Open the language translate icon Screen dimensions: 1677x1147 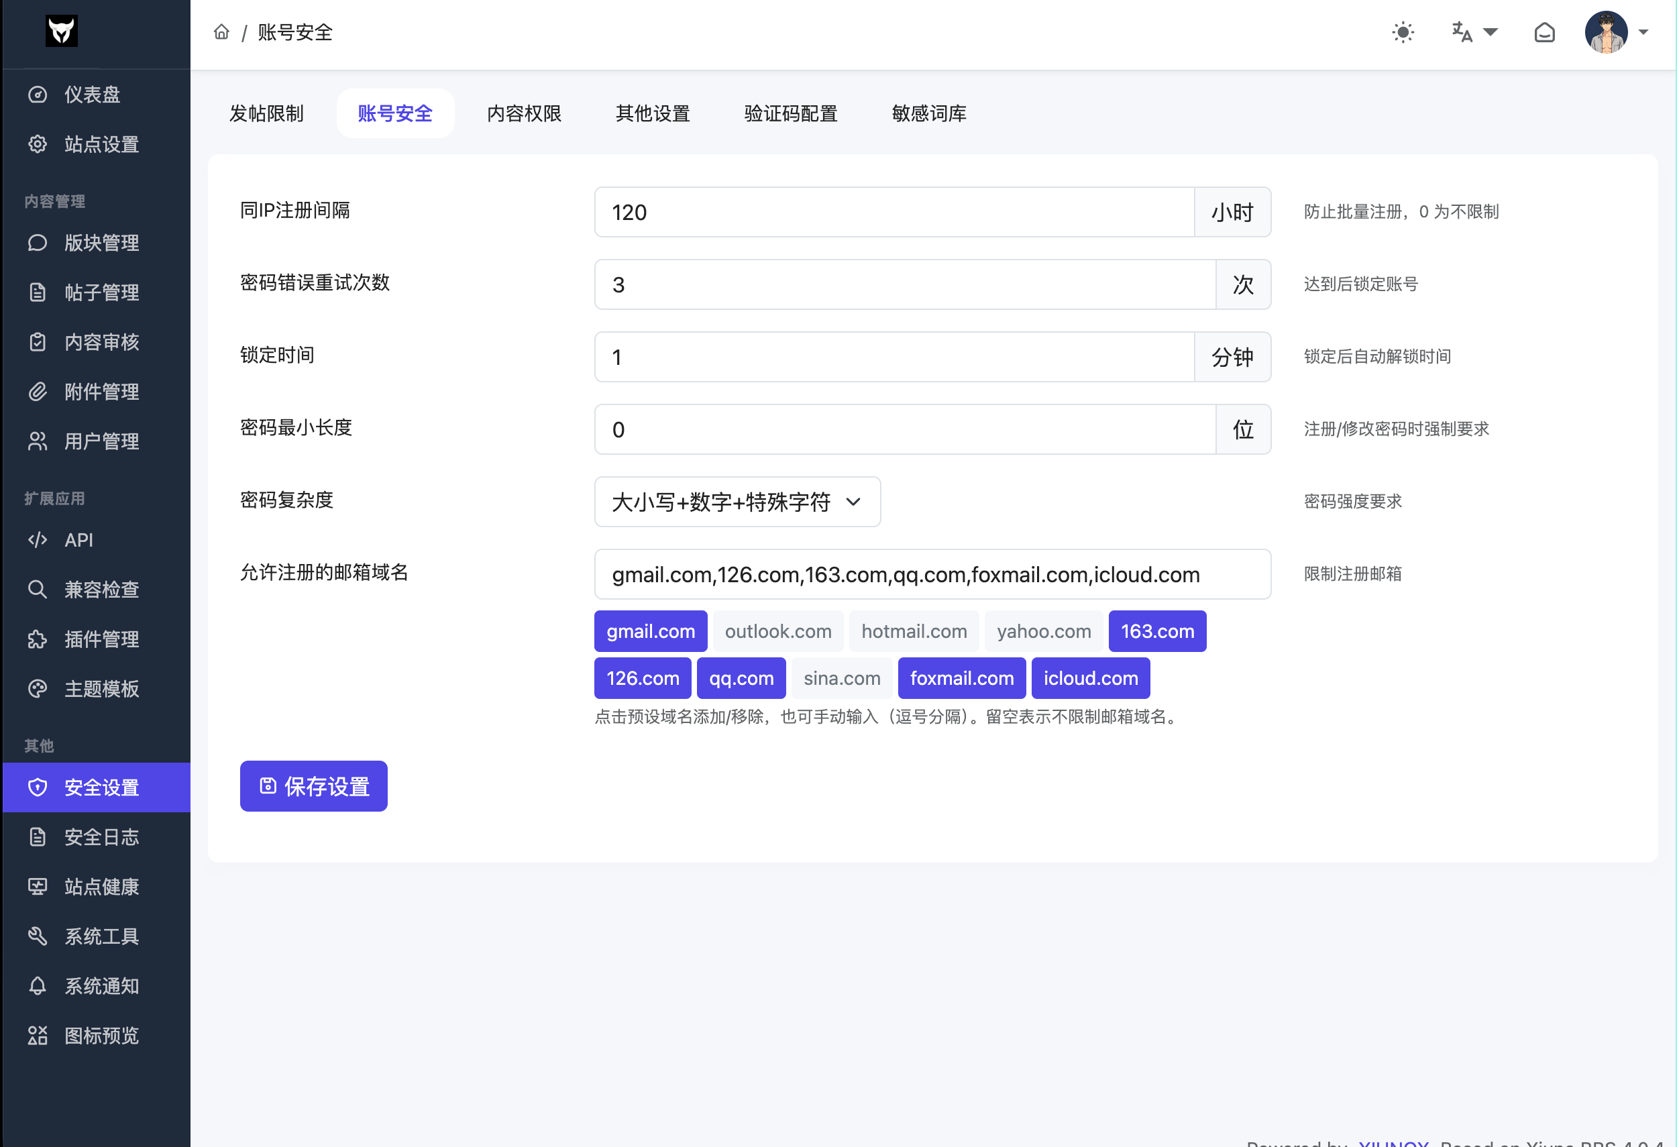[x=1462, y=32]
